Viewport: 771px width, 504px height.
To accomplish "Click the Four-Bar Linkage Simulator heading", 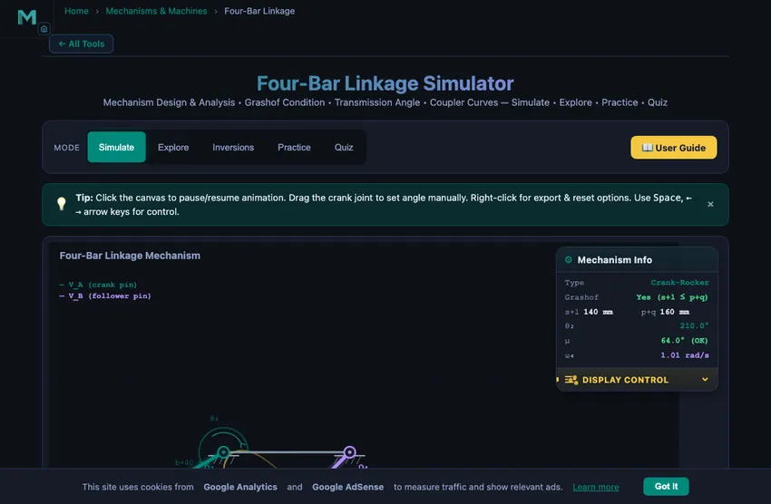I will [385, 83].
